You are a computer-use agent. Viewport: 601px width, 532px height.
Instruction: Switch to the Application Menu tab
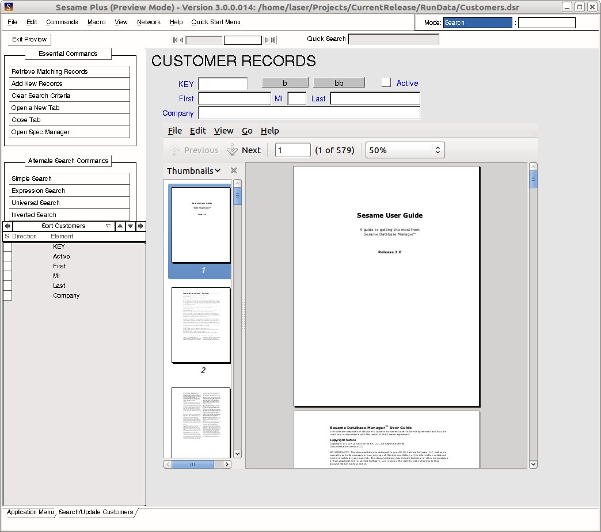point(31,512)
